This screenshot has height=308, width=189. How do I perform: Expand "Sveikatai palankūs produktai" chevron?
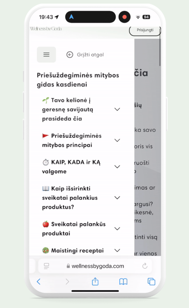117,228
